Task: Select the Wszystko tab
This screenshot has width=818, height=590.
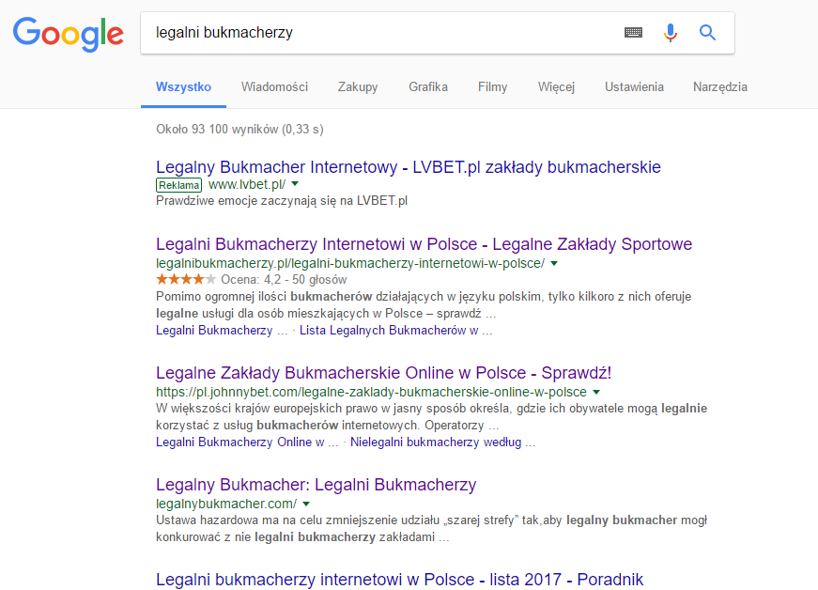Action: (184, 87)
